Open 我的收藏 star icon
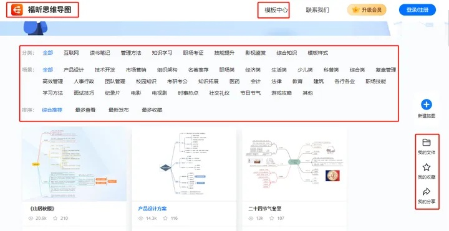 tap(427, 167)
